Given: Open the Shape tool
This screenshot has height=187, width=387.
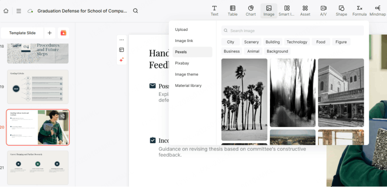Looking at the screenshot, I should point(341,11).
